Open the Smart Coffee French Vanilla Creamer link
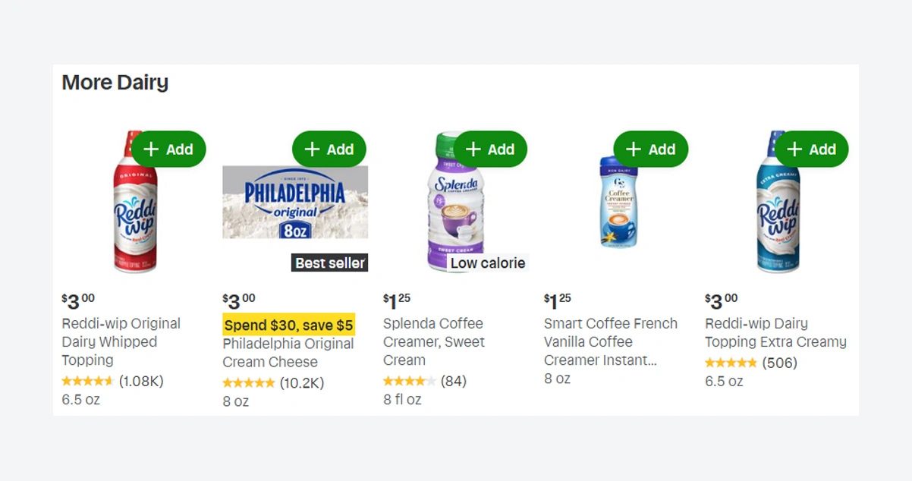Image resolution: width=912 pixels, height=481 pixels. [610, 341]
